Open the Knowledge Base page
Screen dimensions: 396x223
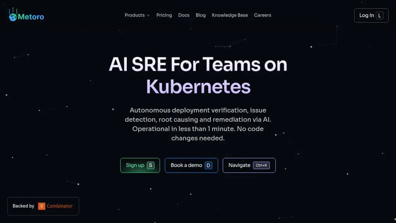[x=230, y=15]
